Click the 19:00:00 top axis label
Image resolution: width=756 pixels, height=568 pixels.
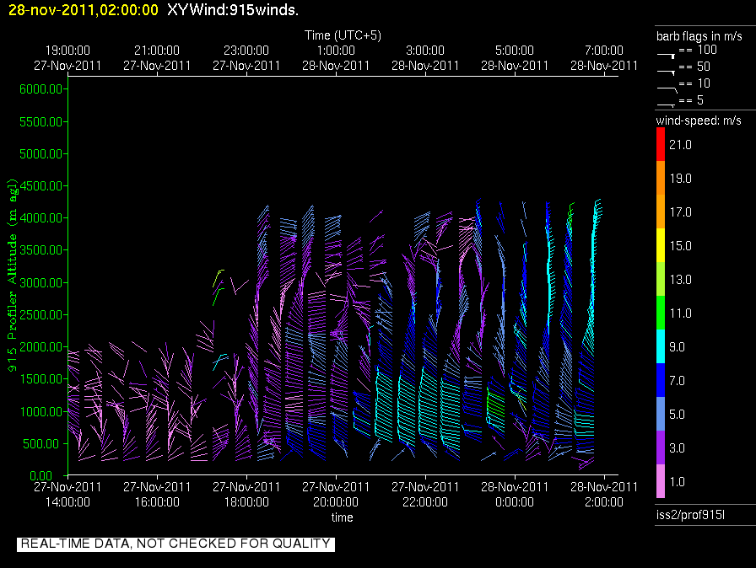[x=67, y=50]
